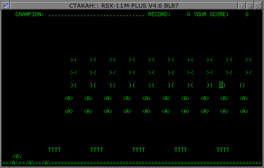The width and height of the screenshot is (264, 168).
Task: Open the window menu icon in the title bar
Action: (6, 6)
